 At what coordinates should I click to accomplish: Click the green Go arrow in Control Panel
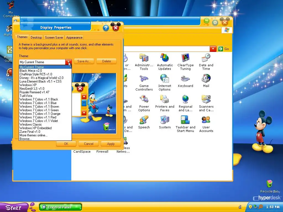(x=220, y=49)
